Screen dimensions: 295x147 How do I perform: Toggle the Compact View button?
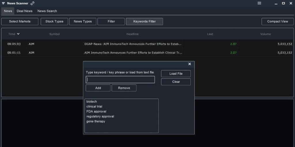coord(277,21)
